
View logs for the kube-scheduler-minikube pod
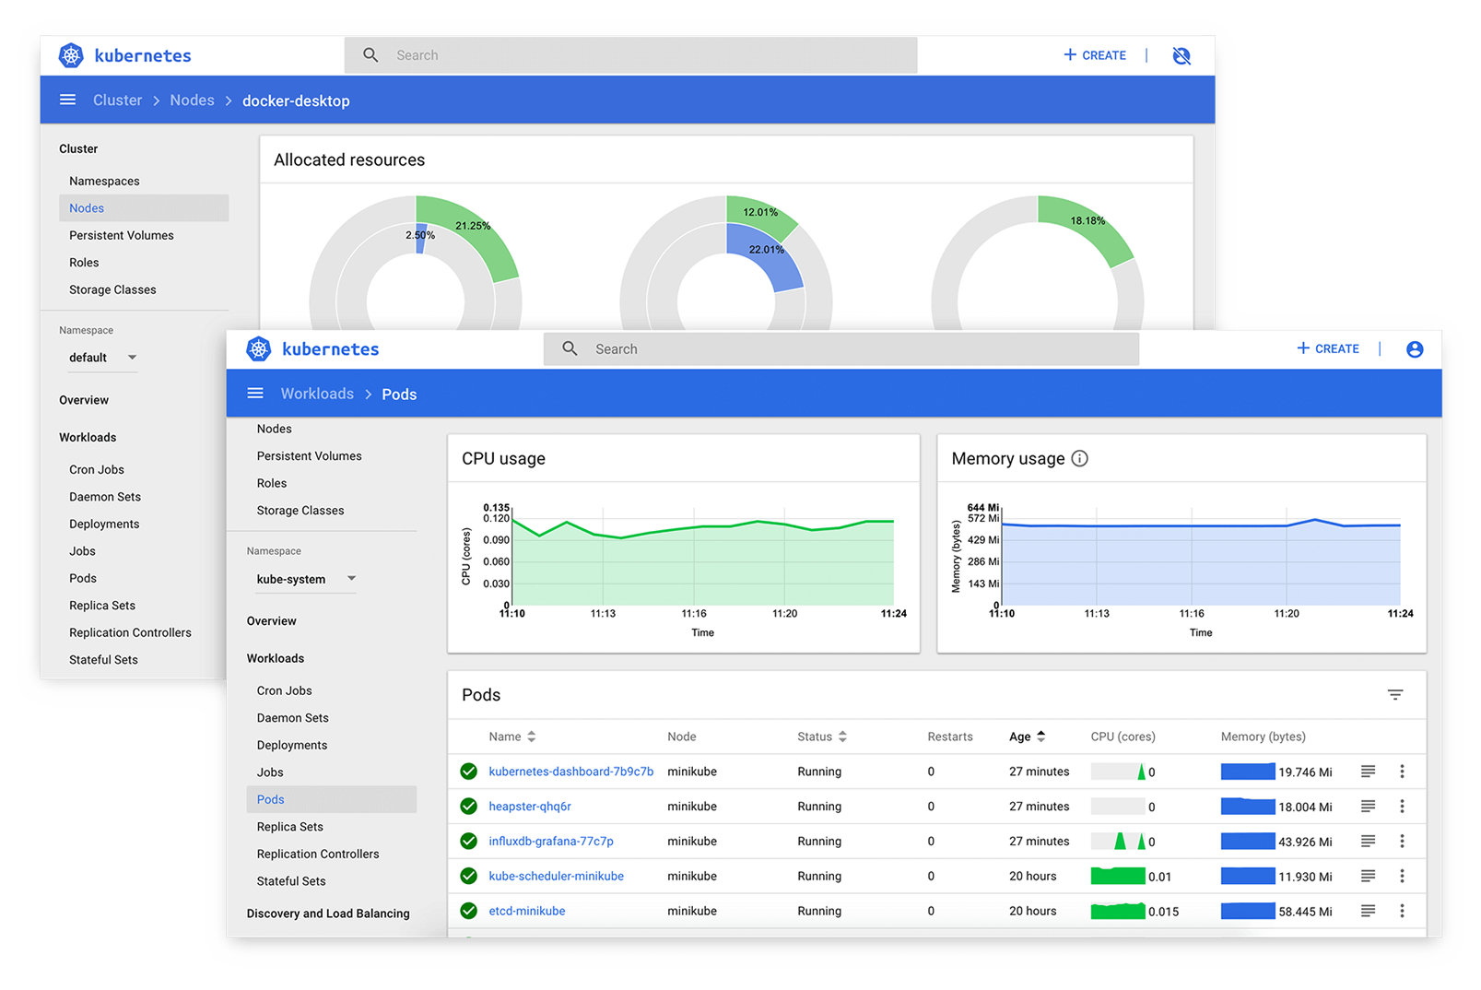(1368, 876)
